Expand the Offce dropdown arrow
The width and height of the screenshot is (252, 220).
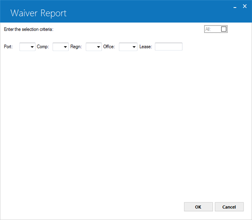point(134,47)
